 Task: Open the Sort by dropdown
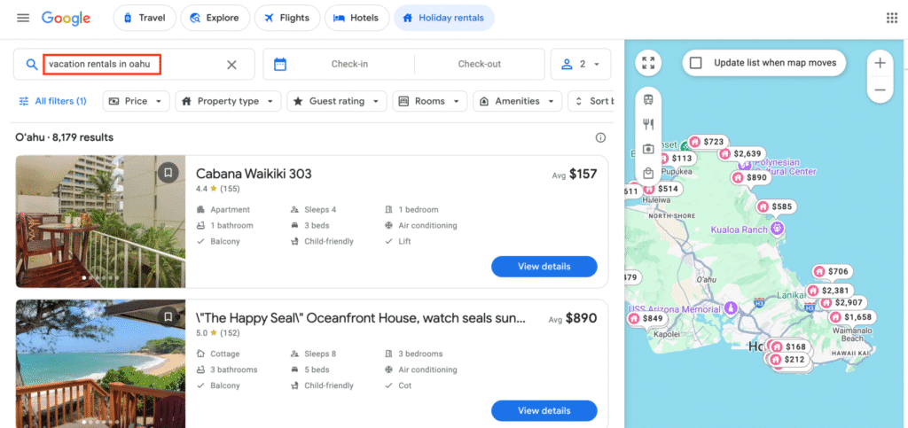(x=591, y=101)
